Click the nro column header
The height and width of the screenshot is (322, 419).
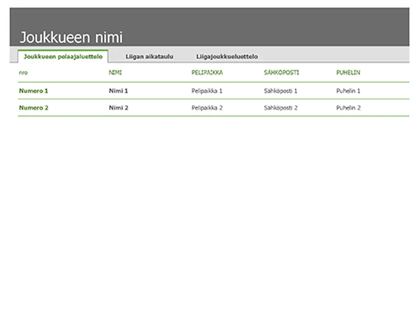tap(23, 72)
